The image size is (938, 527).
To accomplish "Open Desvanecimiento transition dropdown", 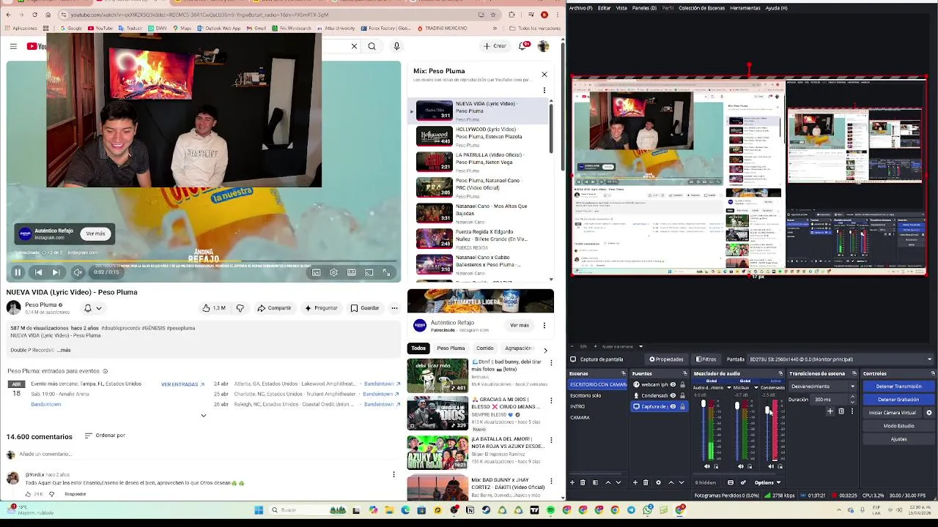I will (822, 386).
